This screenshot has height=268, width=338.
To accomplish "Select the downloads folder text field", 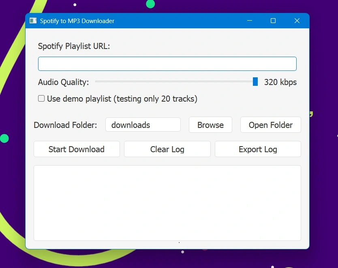I will pos(143,125).
